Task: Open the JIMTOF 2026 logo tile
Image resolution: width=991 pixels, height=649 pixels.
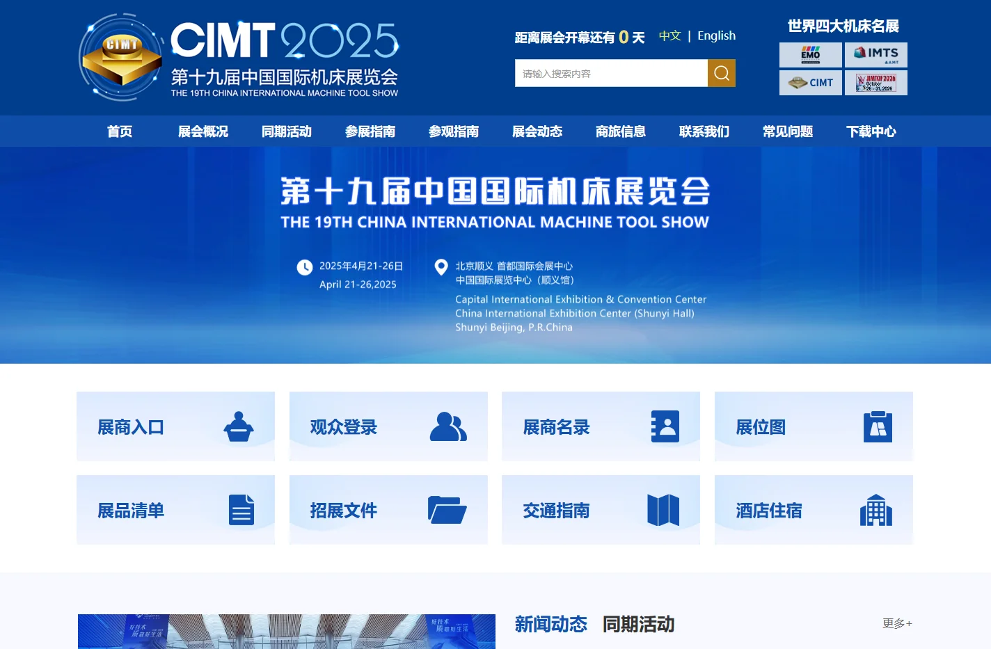Action: pos(876,83)
